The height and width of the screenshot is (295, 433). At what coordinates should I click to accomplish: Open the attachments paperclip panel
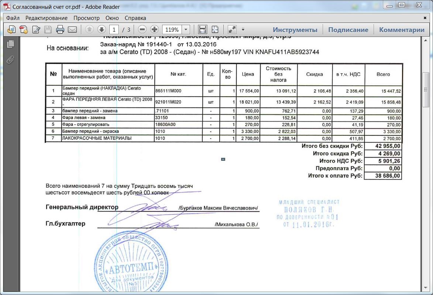[x=10, y=60]
